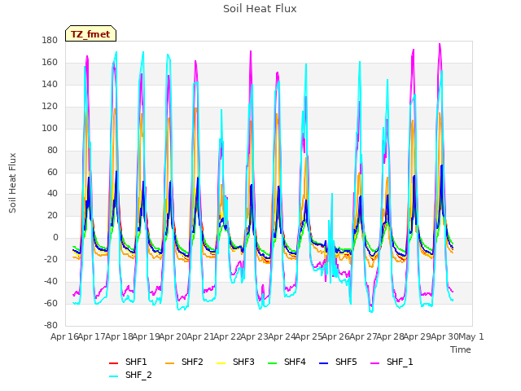Click the May 1 x-axis tick label
Screen dimensions: 521x391
[471, 336]
